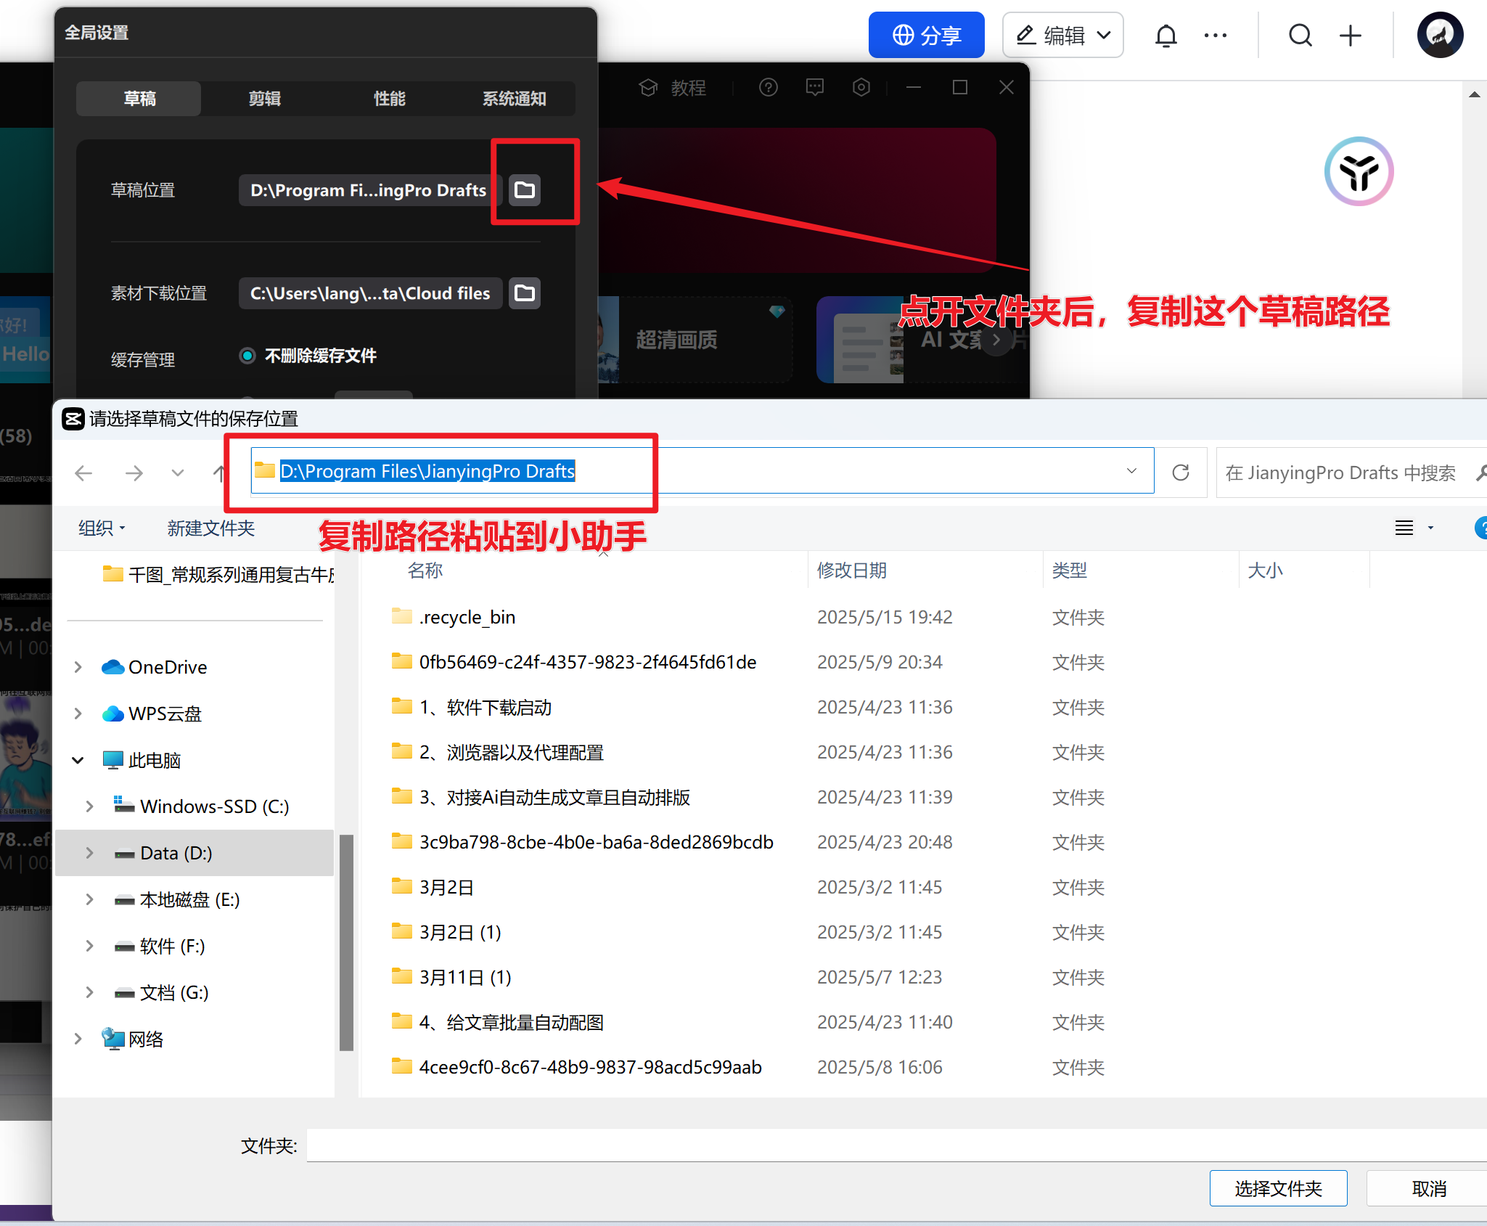The height and width of the screenshot is (1226, 1487).
Task: Click the 超清画质 feature card
Action: 695,339
